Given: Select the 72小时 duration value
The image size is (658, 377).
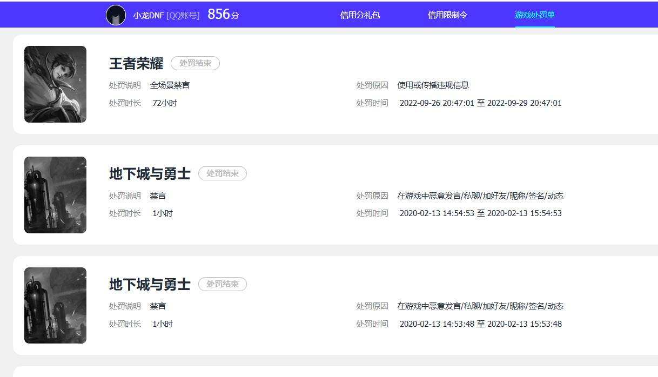Looking at the screenshot, I should pyautogui.click(x=165, y=103).
